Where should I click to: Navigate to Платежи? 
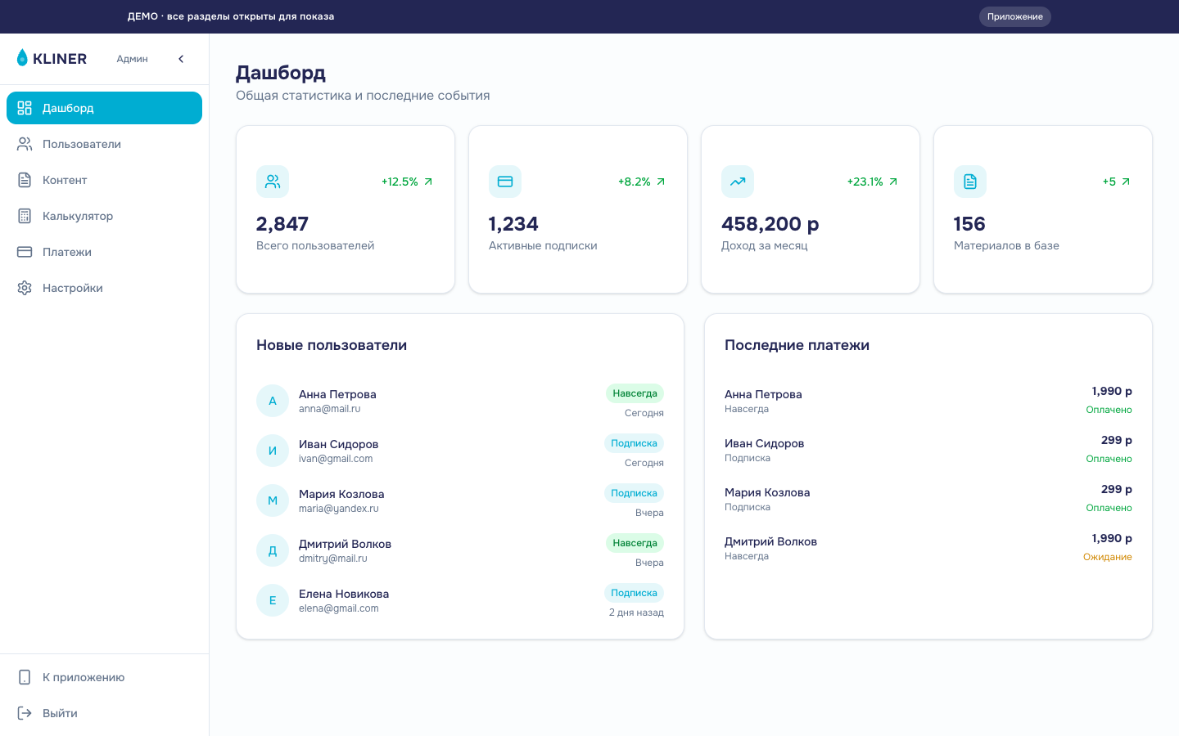click(x=104, y=252)
